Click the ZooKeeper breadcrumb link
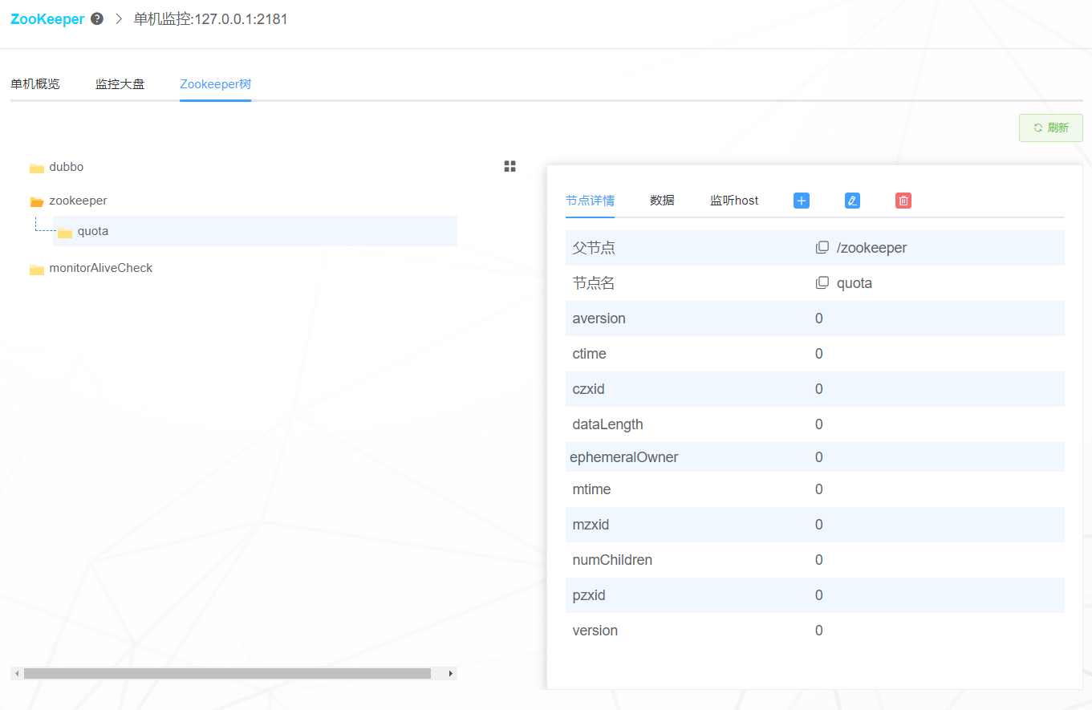Image resolution: width=1092 pixels, height=710 pixels. click(47, 18)
